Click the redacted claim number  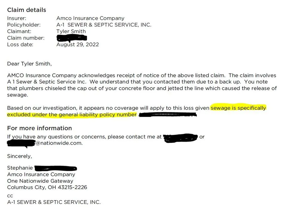[x=72, y=38]
